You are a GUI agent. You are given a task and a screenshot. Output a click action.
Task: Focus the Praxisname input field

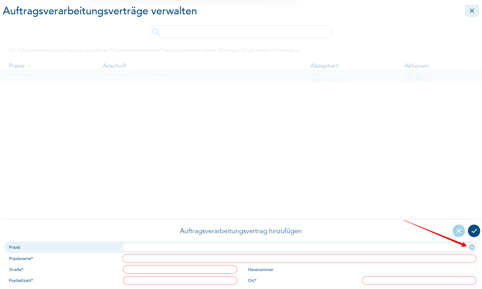click(299, 258)
